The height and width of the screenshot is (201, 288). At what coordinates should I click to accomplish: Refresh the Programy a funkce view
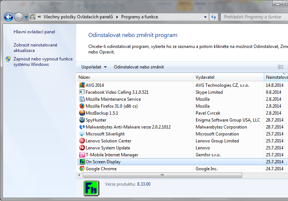(x=214, y=17)
